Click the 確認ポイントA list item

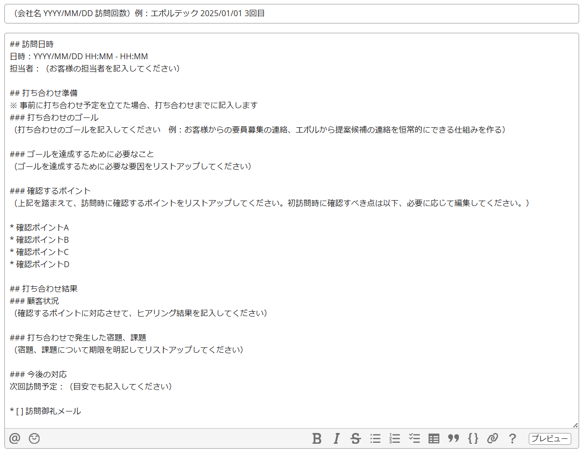pos(40,228)
